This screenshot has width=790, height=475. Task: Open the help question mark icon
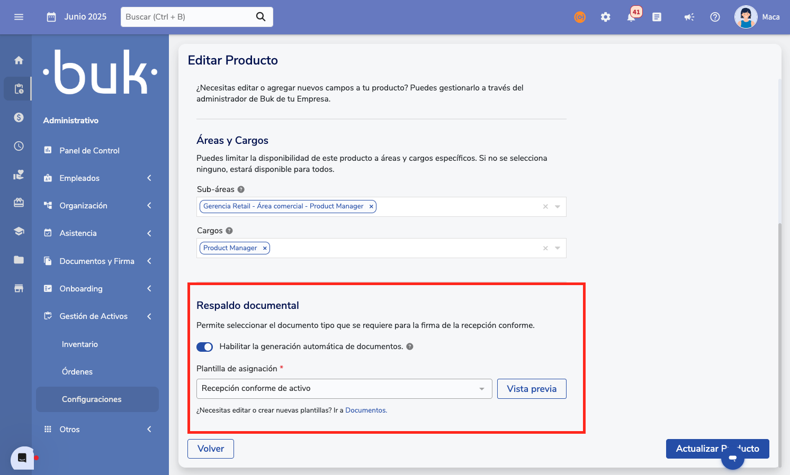[x=715, y=17]
